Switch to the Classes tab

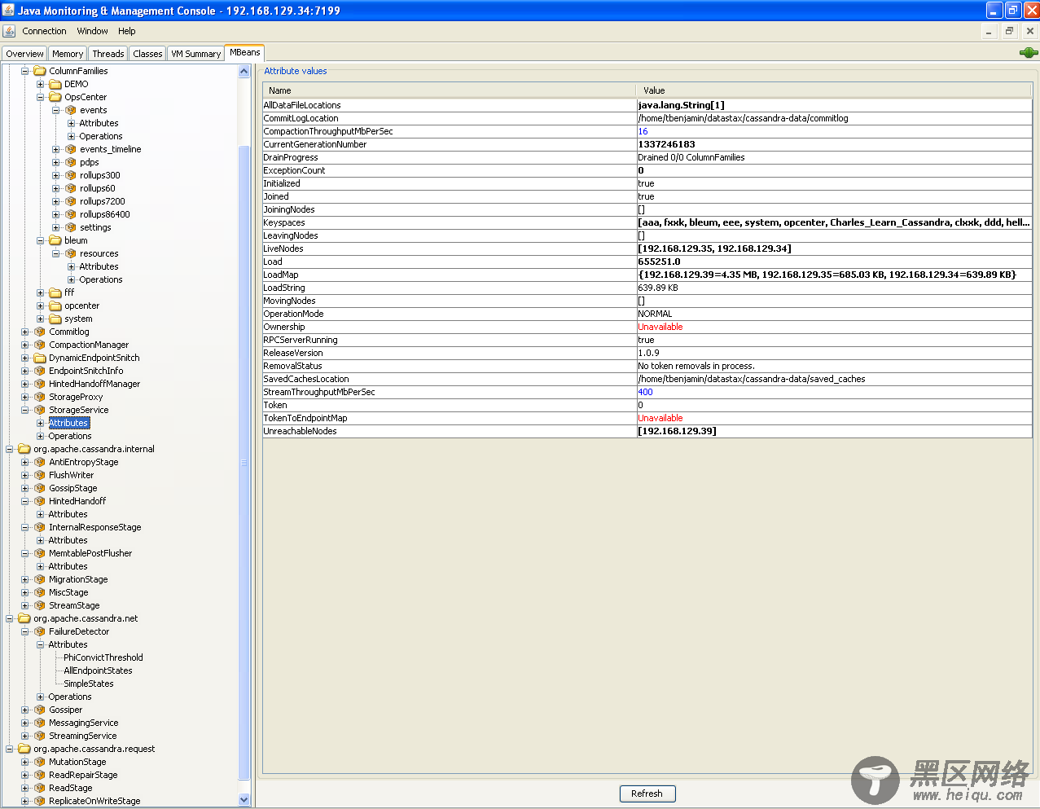[147, 54]
